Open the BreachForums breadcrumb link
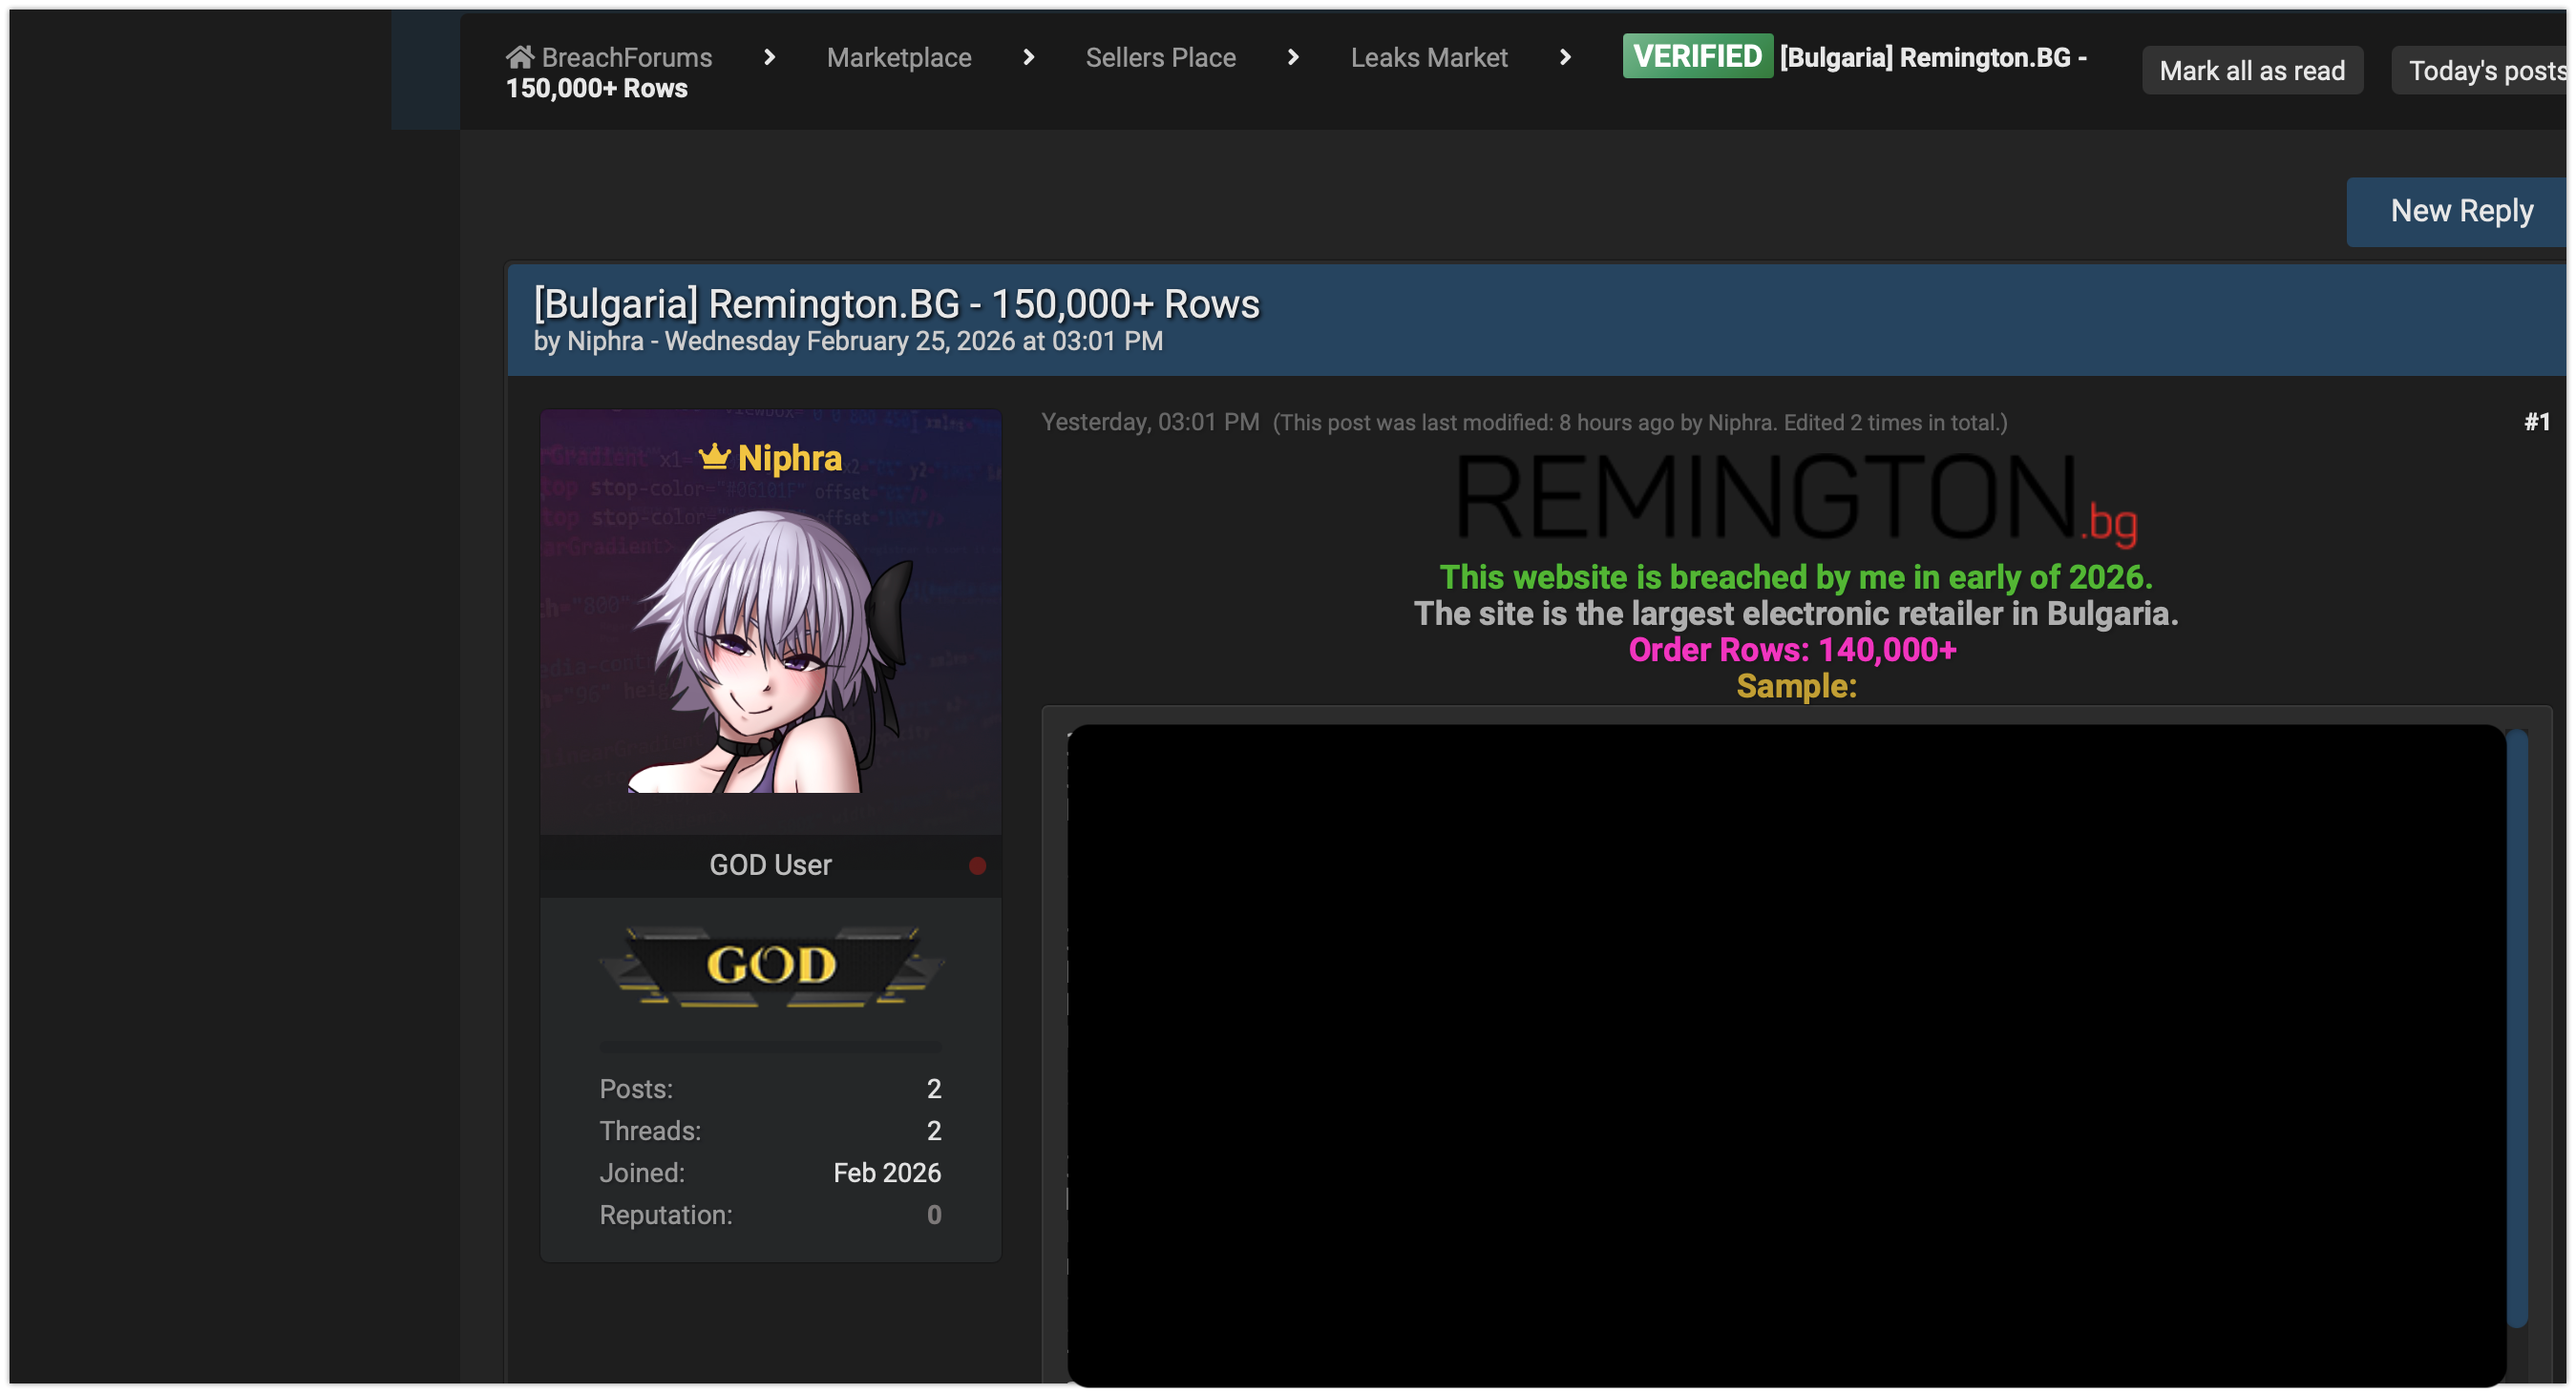 (x=626, y=57)
